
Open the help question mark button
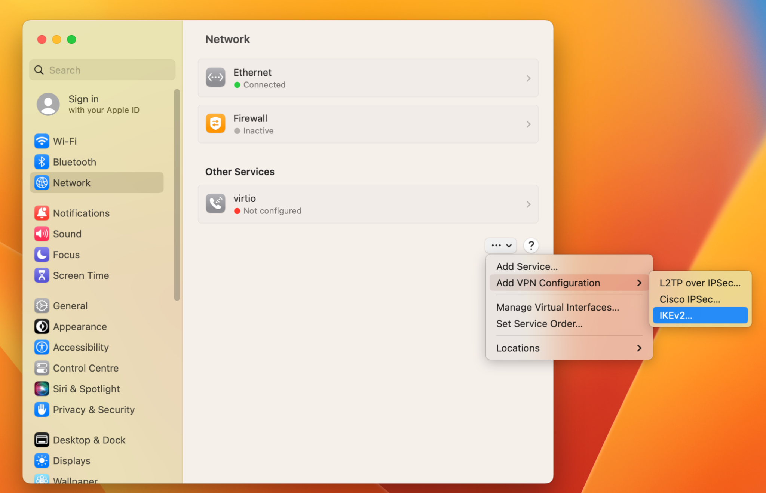(531, 245)
